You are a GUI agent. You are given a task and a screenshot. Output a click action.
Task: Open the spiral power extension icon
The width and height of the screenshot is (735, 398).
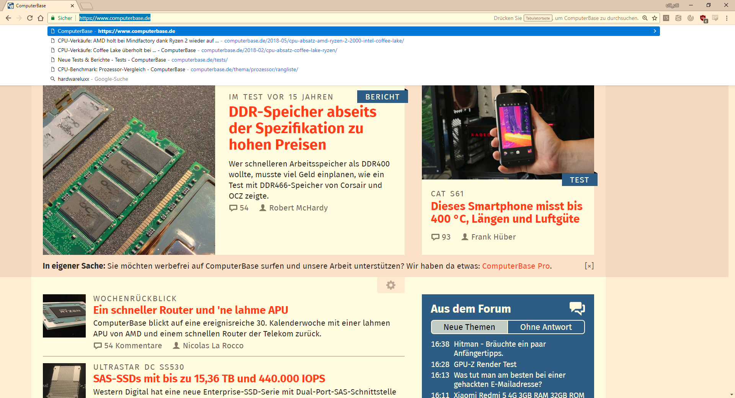coord(691,18)
